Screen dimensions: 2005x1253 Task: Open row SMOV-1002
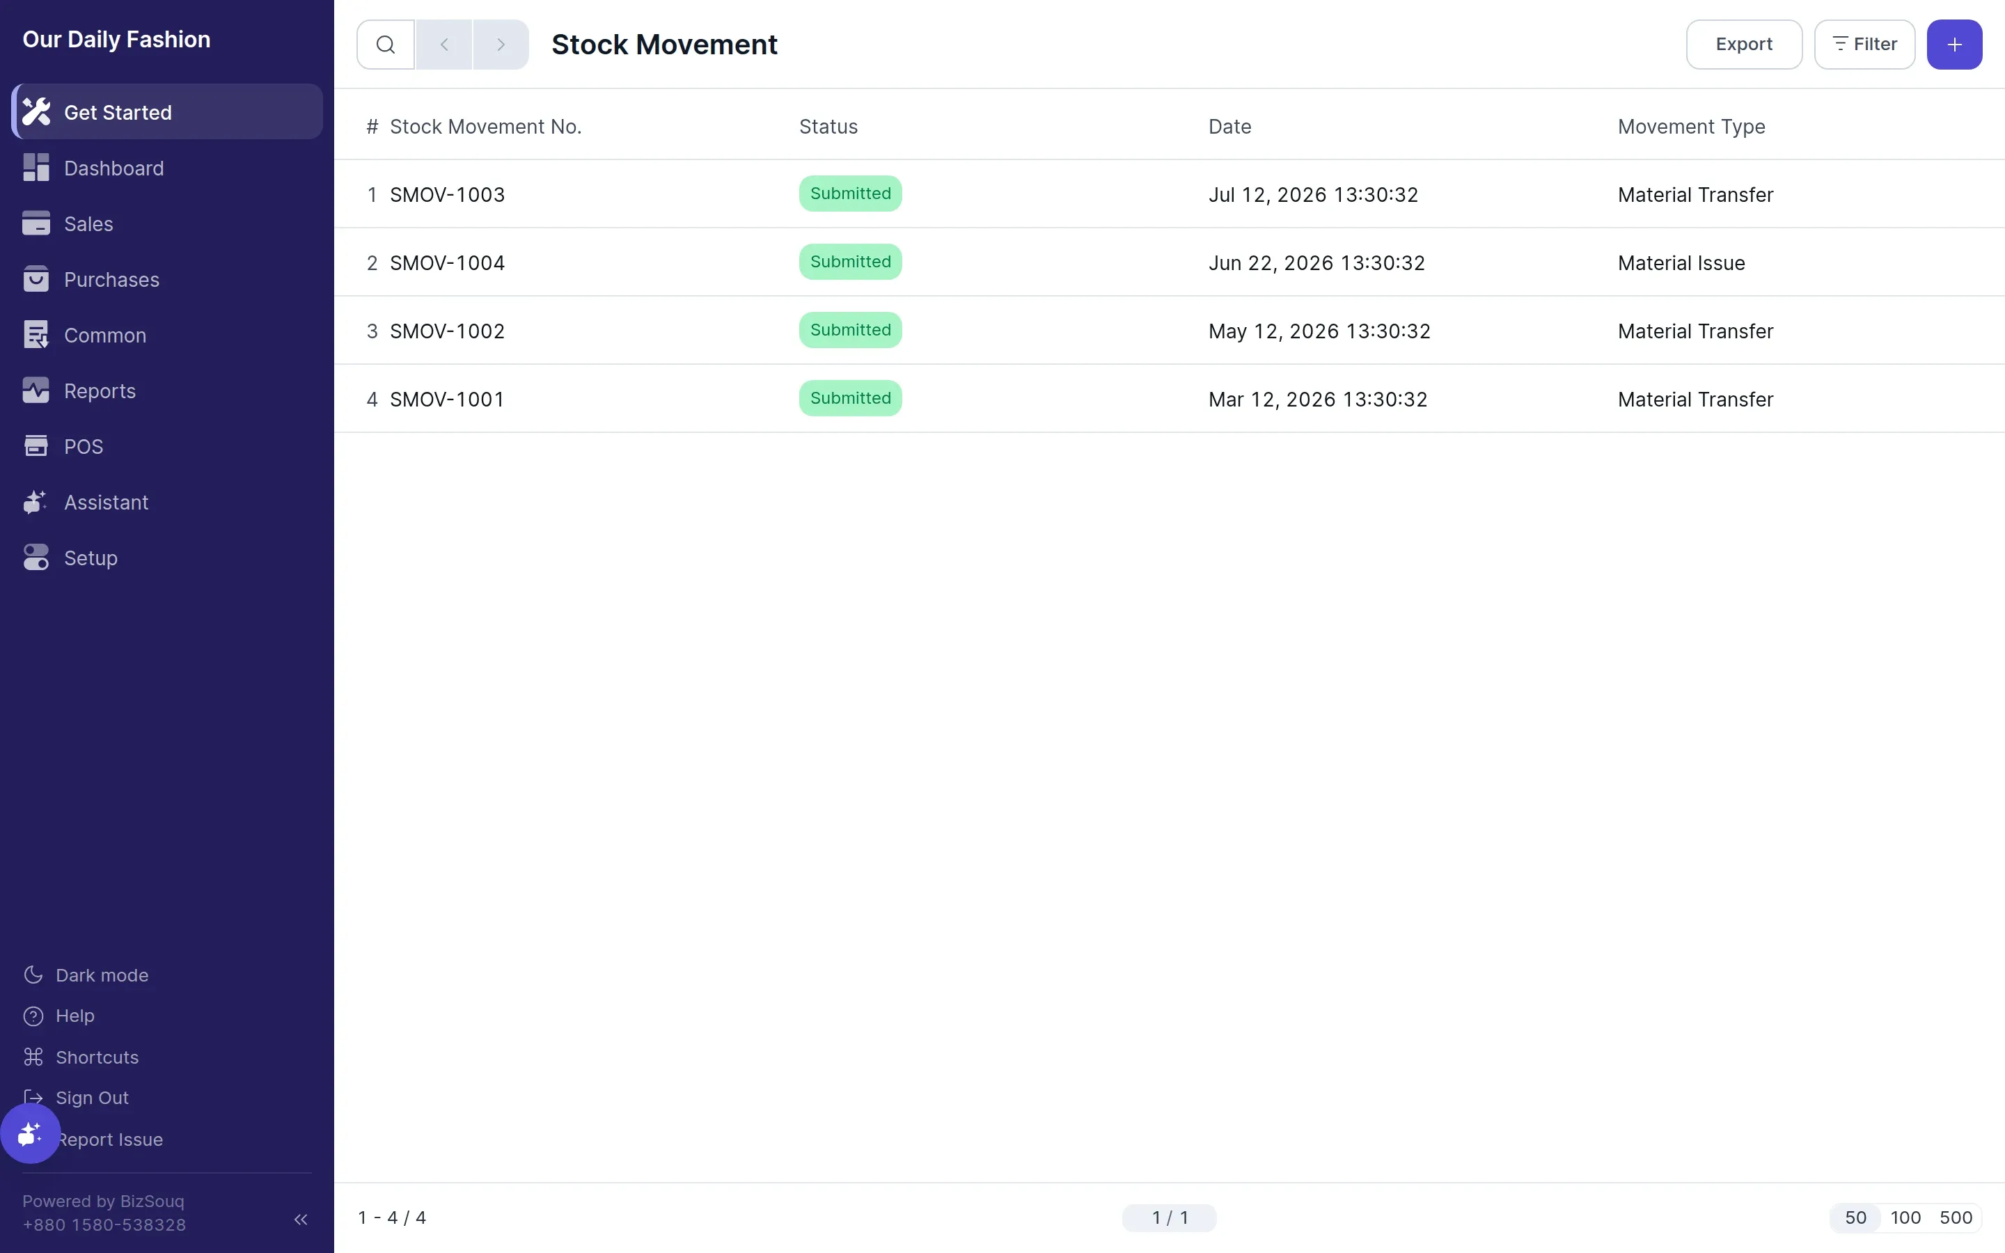point(1169,331)
